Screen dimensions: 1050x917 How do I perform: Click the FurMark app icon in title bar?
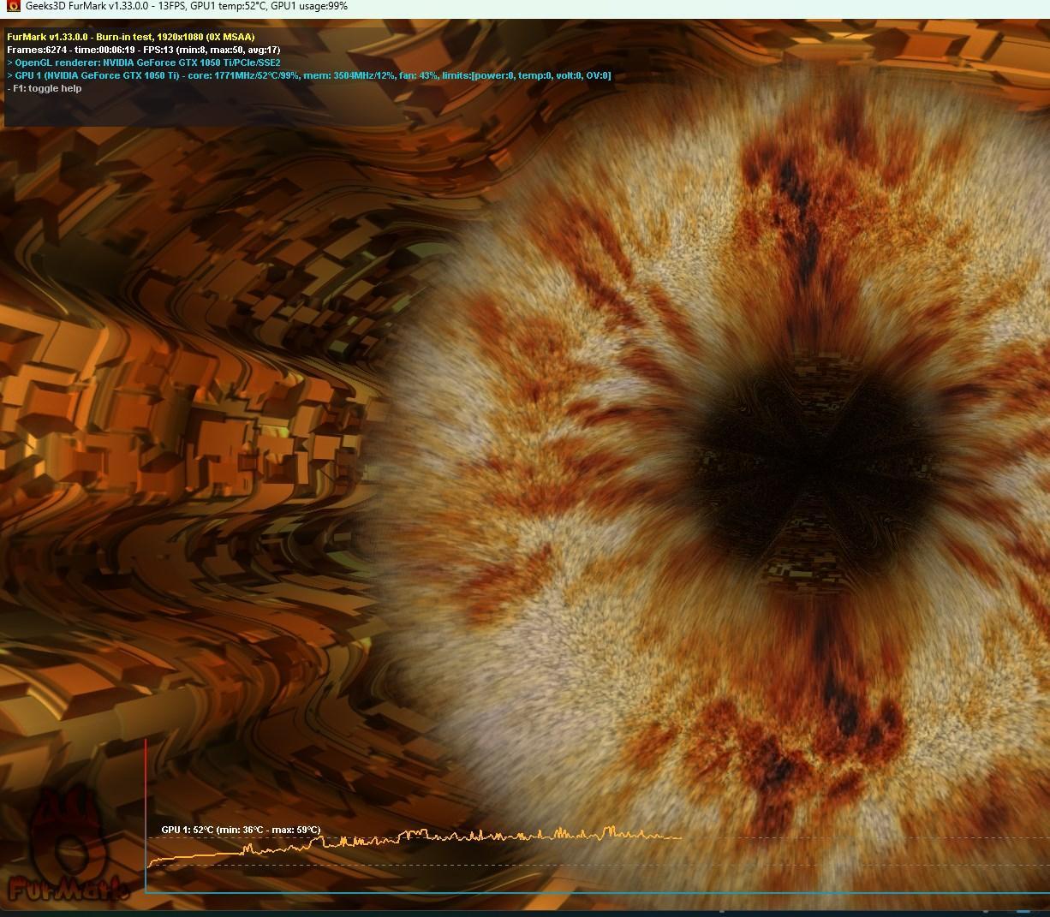tap(13, 7)
